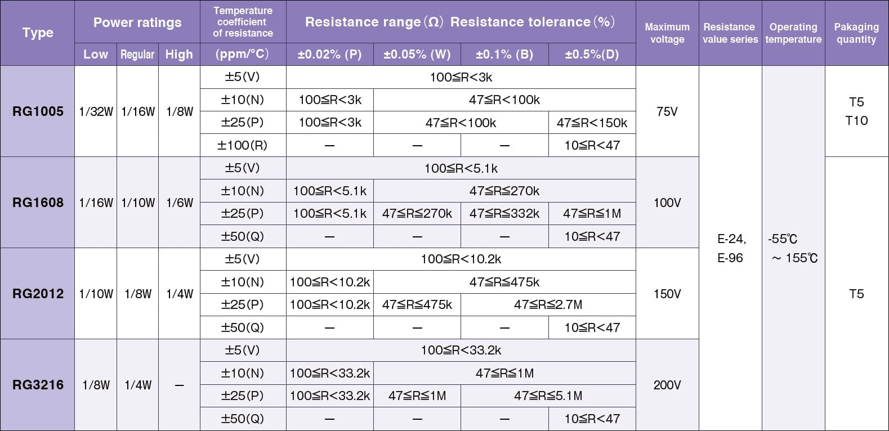This screenshot has width=889, height=431.
Task: Select the standalone T5 packaging cell
Action: coord(856,294)
